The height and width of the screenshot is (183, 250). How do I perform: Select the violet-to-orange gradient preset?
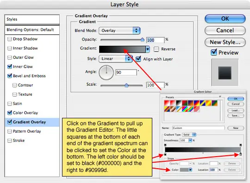[191, 103]
